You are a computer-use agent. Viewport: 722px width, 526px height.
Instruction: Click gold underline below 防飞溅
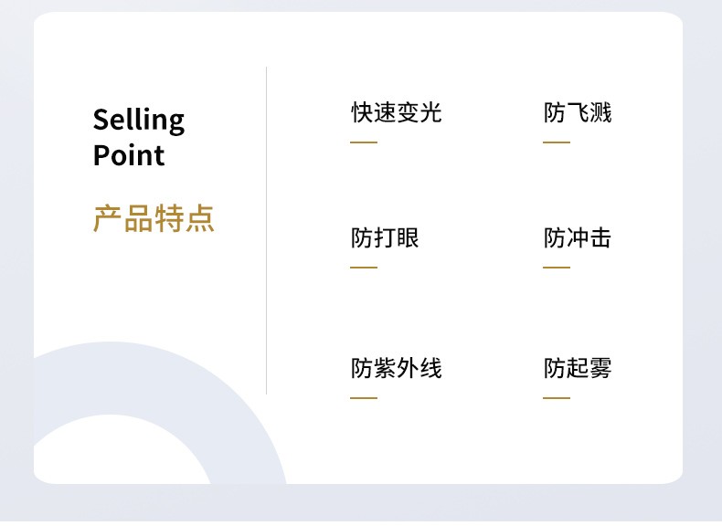[x=557, y=142]
